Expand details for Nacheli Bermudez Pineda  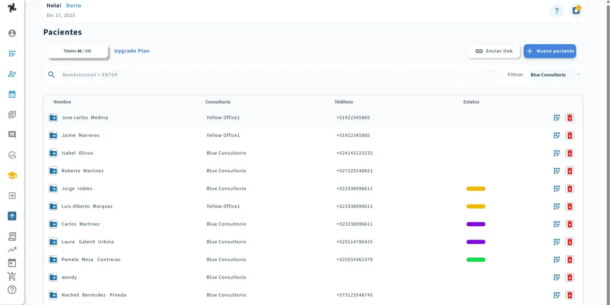[x=53, y=295]
